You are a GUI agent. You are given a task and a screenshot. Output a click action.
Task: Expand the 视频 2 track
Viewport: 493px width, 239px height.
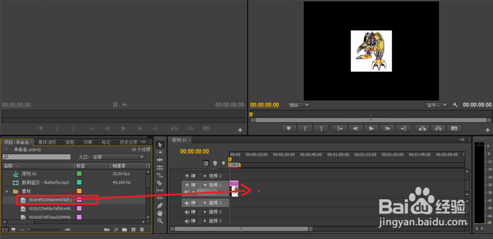tap(206, 176)
